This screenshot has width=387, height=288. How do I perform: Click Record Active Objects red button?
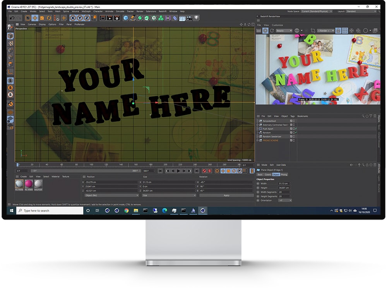[204, 171]
